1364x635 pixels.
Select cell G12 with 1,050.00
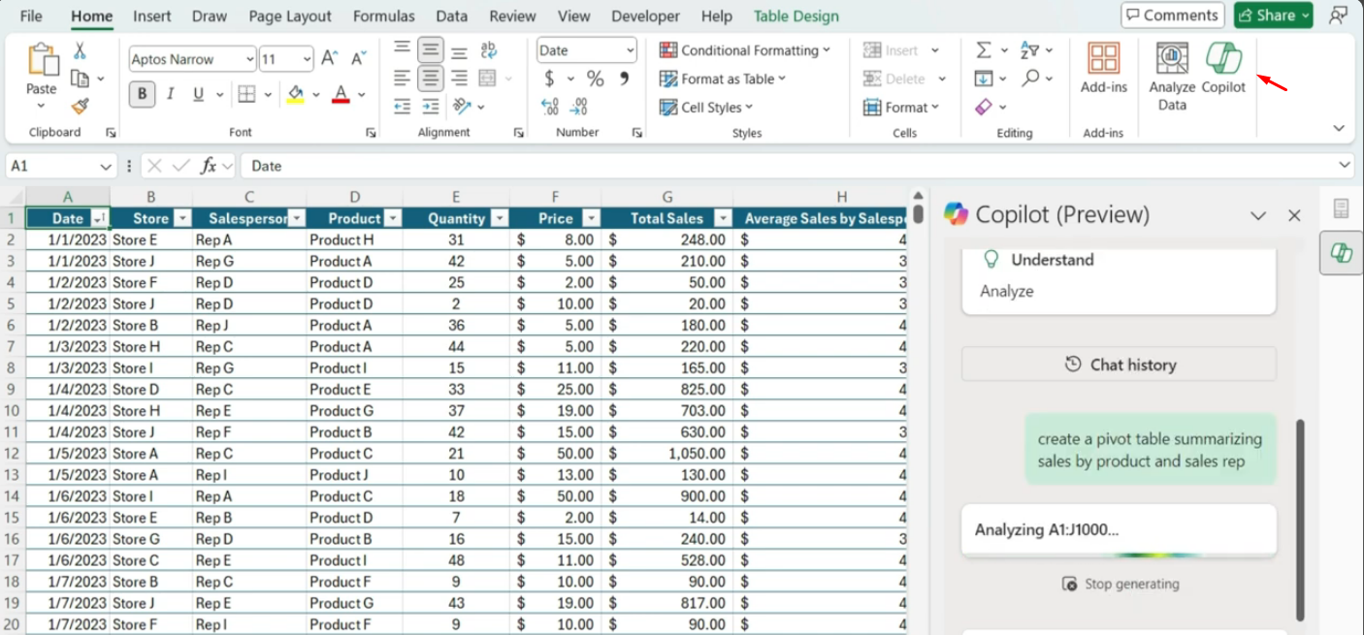coord(666,454)
